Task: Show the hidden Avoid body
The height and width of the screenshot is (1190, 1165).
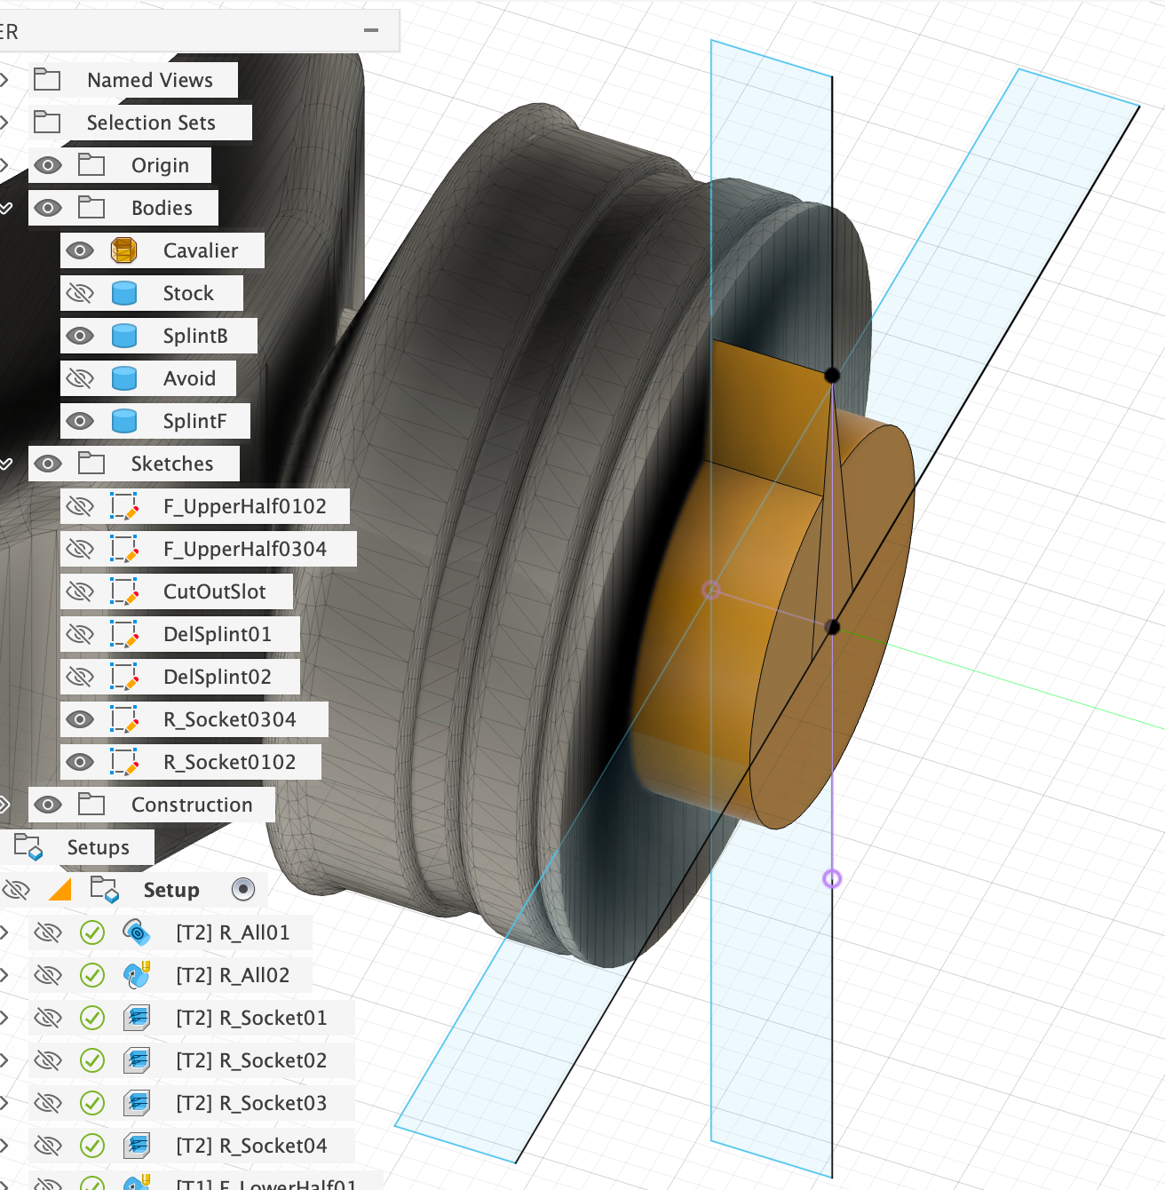Action: pyautogui.click(x=80, y=378)
